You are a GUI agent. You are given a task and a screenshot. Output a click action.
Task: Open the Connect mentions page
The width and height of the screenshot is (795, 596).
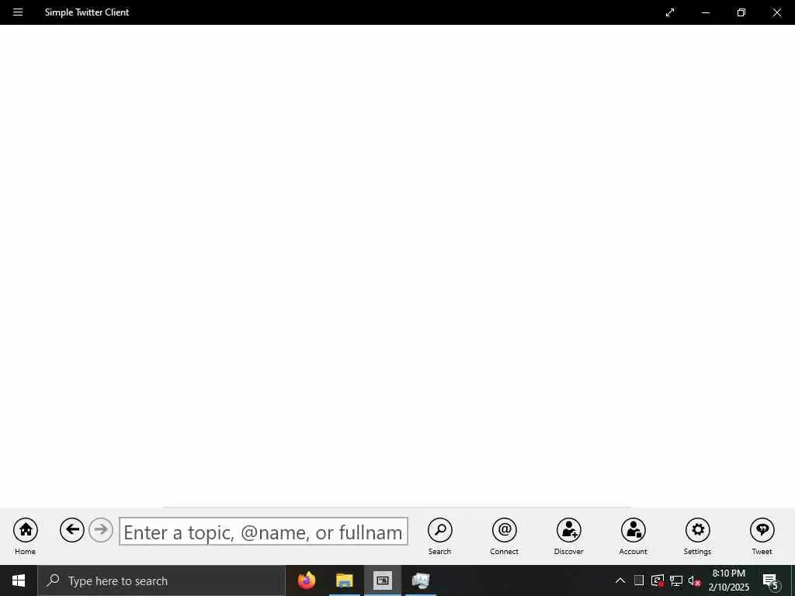tap(504, 536)
